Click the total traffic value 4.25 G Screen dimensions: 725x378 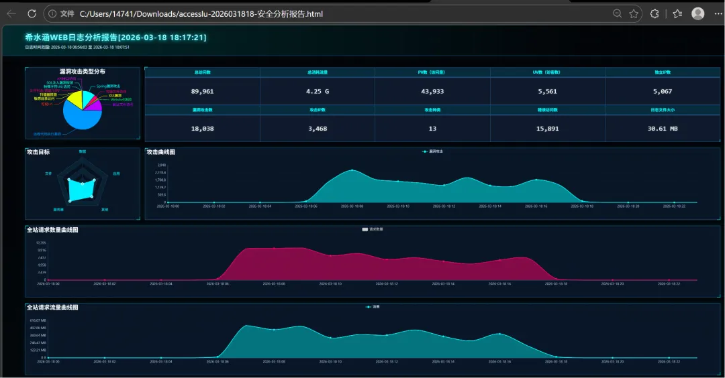pos(317,91)
